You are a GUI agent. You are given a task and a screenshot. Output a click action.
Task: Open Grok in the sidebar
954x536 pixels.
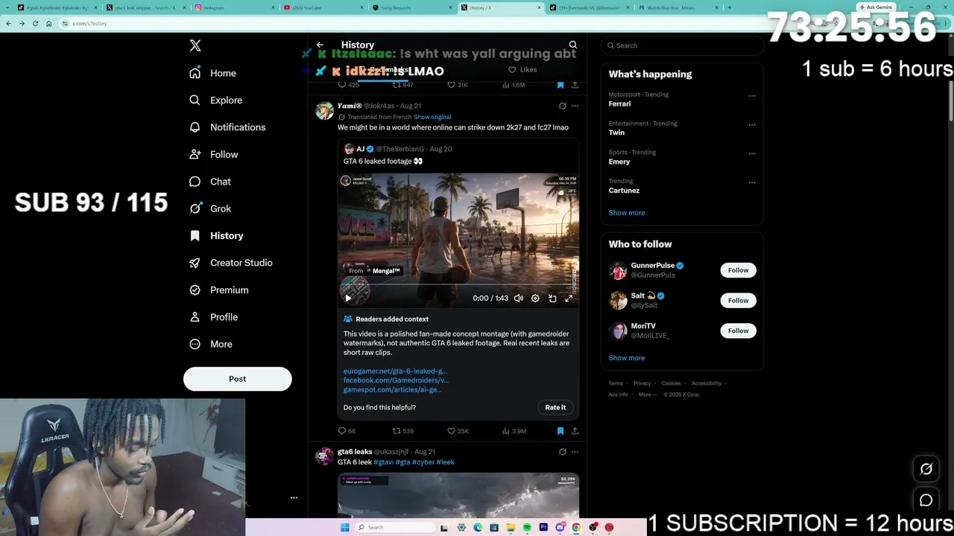[209, 208]
